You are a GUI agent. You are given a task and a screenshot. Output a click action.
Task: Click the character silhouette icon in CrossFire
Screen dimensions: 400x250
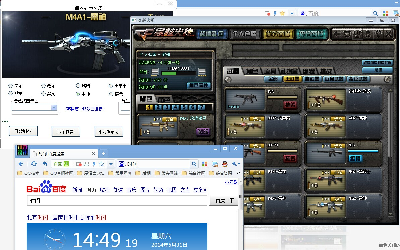[x=368, y=34]
